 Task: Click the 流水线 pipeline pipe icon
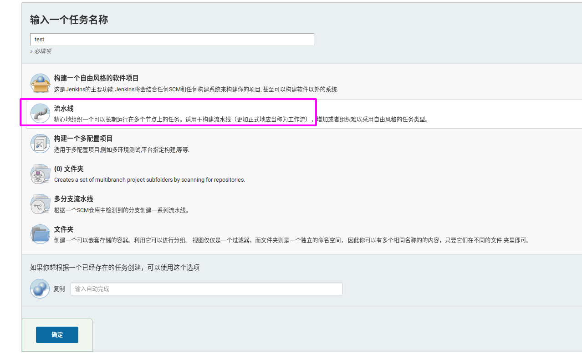point(40,113)
